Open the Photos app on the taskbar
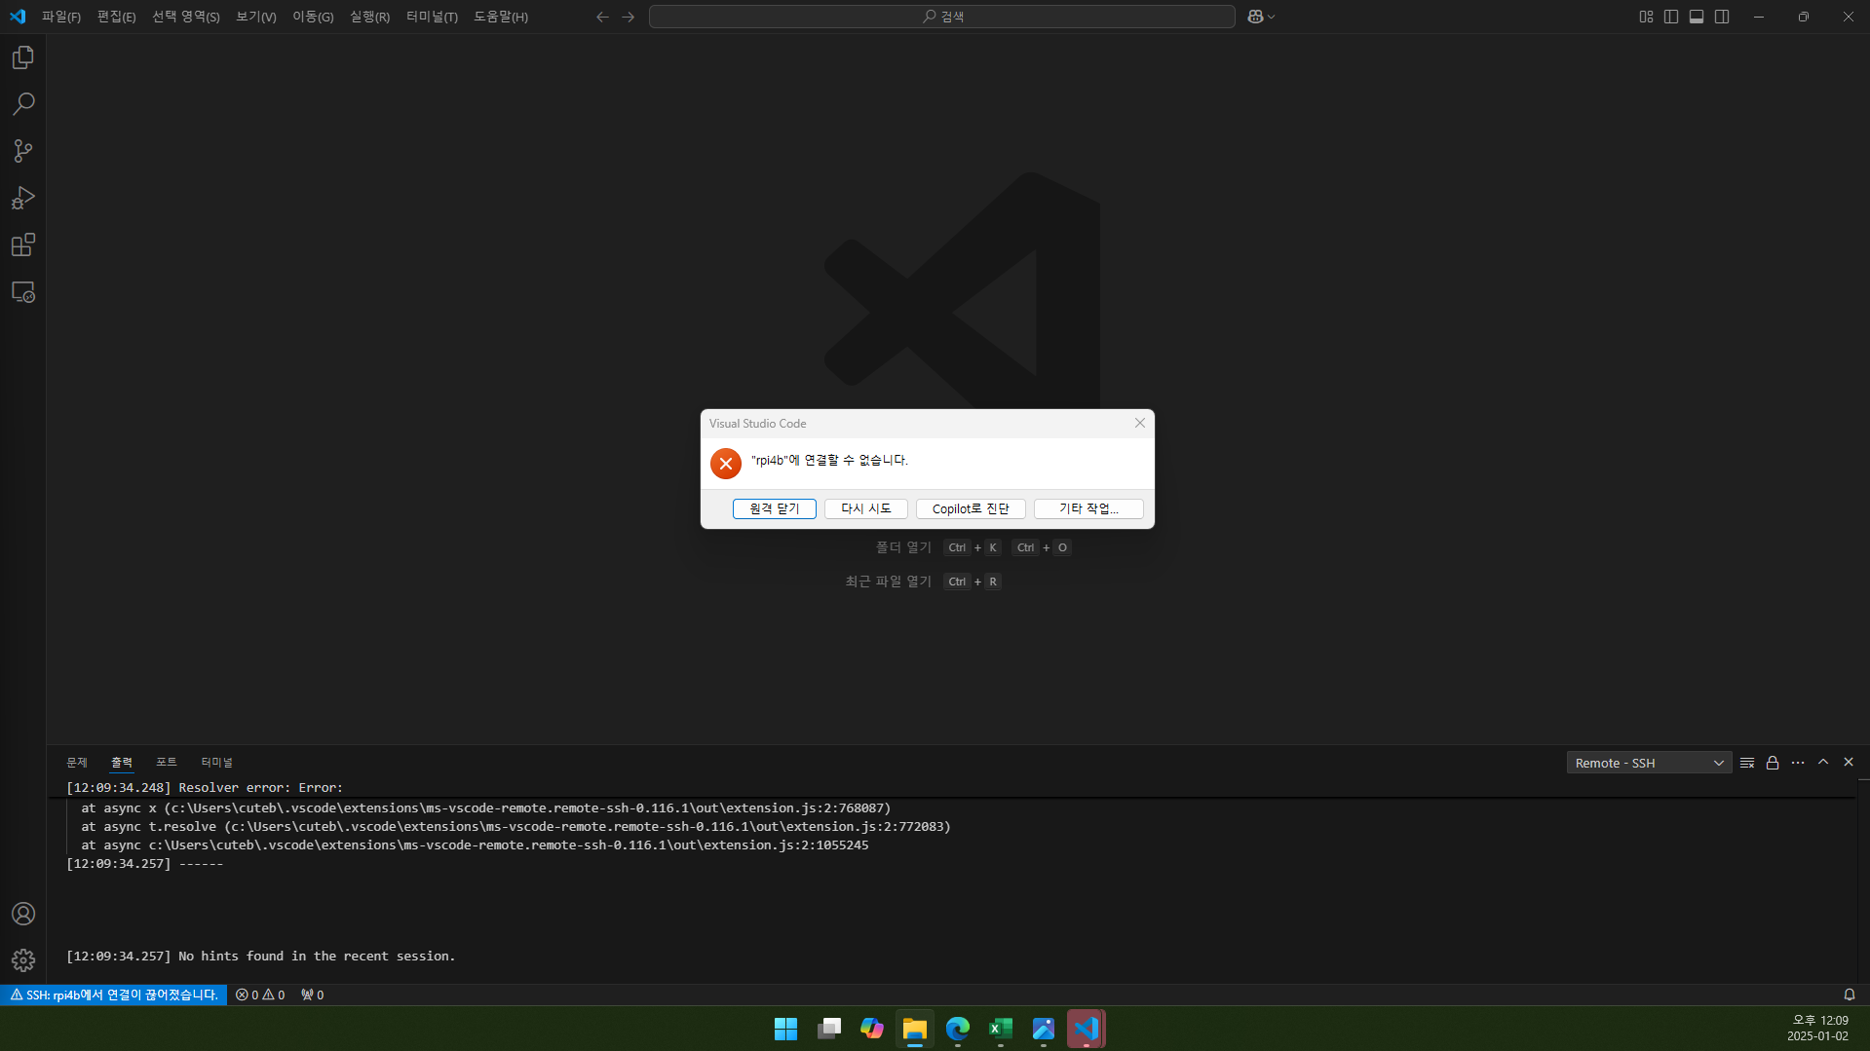 (x=1044, y=1029)
